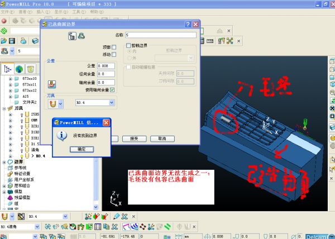The width and height of the screenshot is (335, 239).
Task: Click the blue curved lines icon in lower toolbar
Action: click(135, 227)
